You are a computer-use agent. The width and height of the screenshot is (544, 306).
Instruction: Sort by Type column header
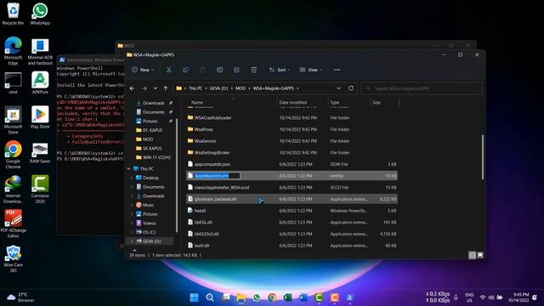349,102
